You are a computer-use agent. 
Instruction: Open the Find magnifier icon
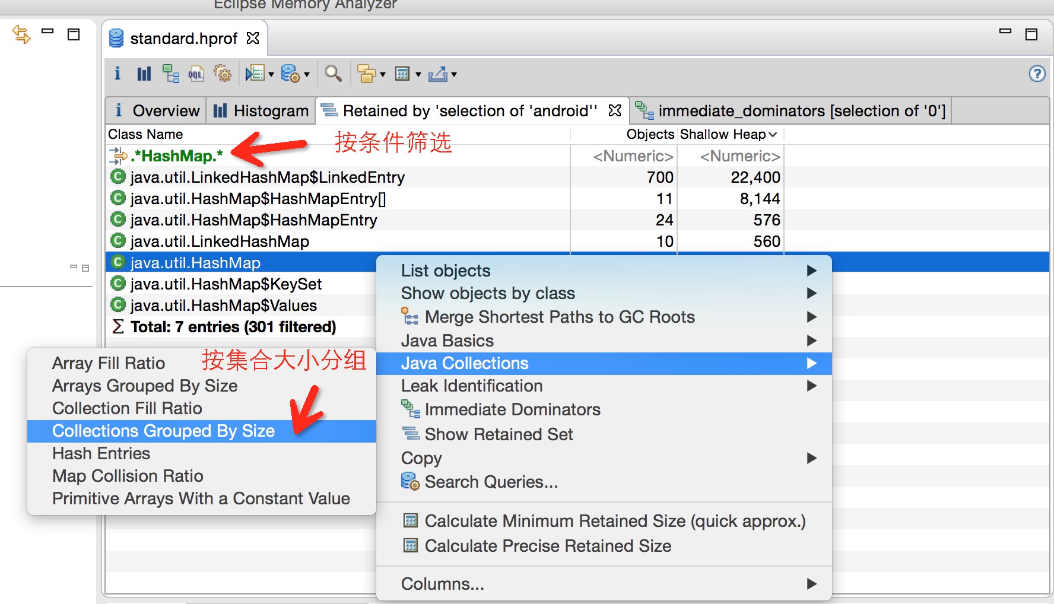coord(334,74)
